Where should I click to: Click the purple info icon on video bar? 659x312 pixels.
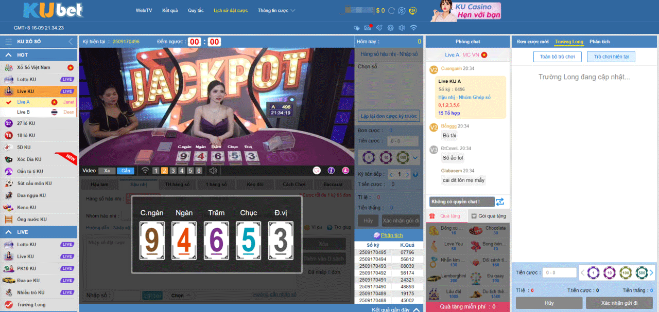pos(331,171)
